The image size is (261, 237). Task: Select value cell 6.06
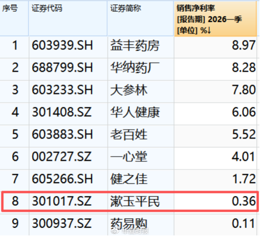tap(216, 114)
